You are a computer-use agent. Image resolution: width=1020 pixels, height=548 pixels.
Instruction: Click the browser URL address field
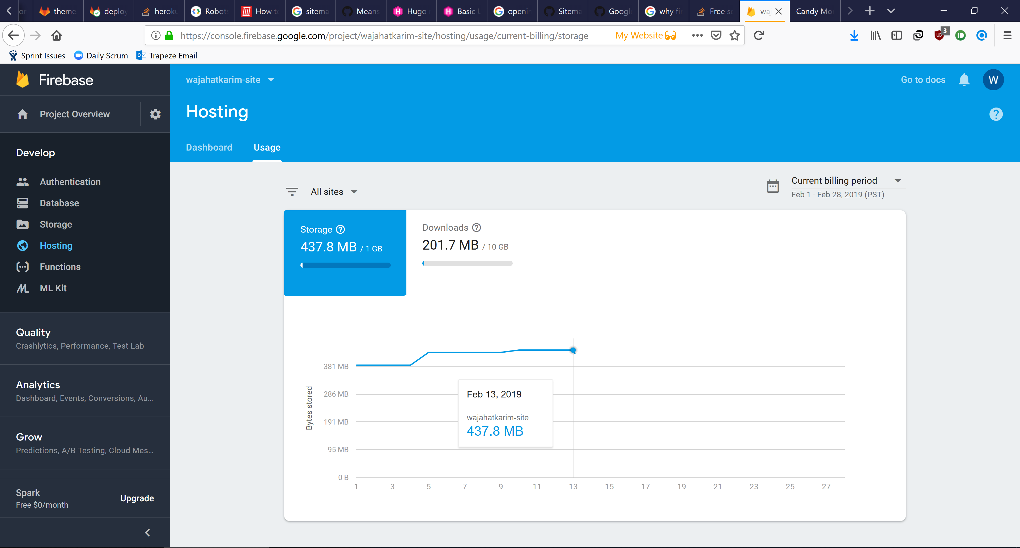(384, 36)
